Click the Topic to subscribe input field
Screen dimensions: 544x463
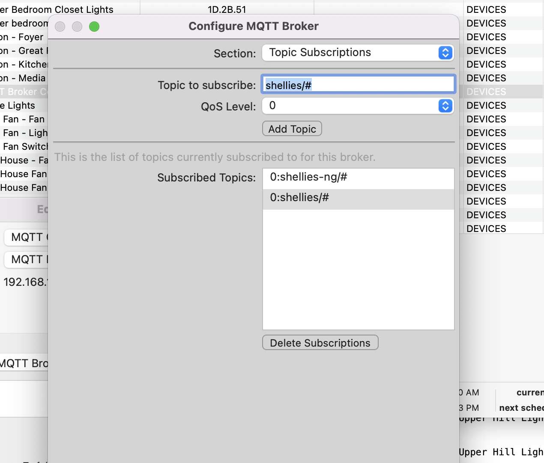358,85
